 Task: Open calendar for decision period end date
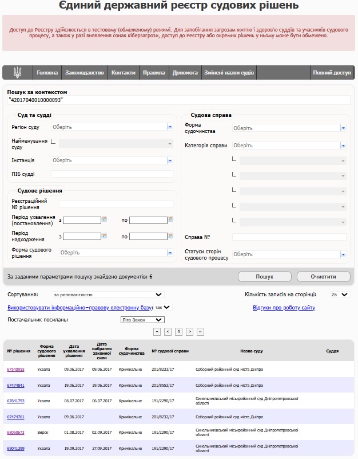point(170,219)
